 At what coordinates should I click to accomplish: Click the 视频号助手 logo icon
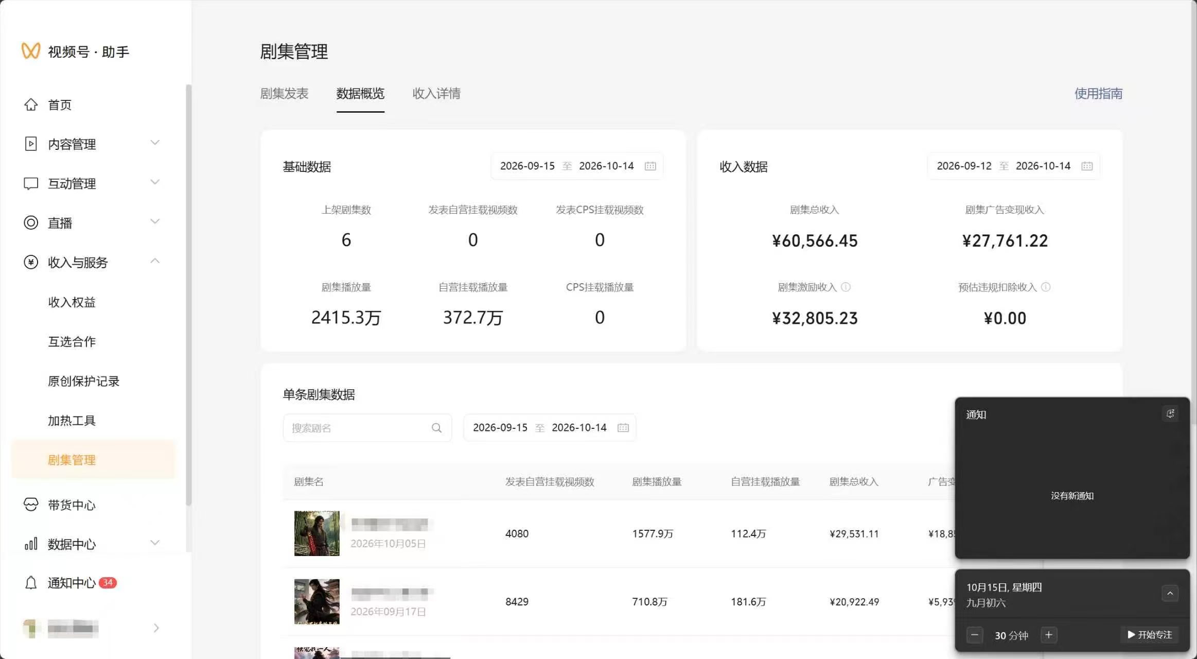[x=30, y=51]
